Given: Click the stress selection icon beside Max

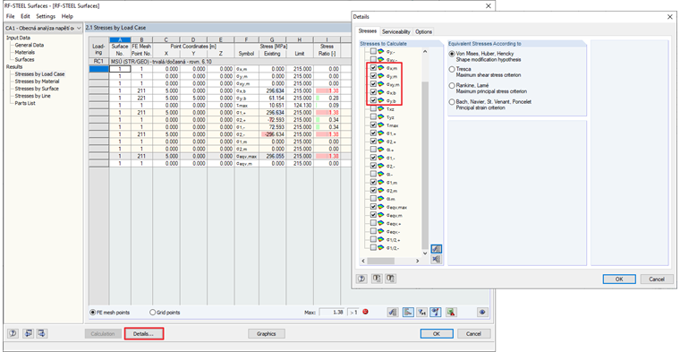Looking at the screenshot, I should click(x=393, y=312).
